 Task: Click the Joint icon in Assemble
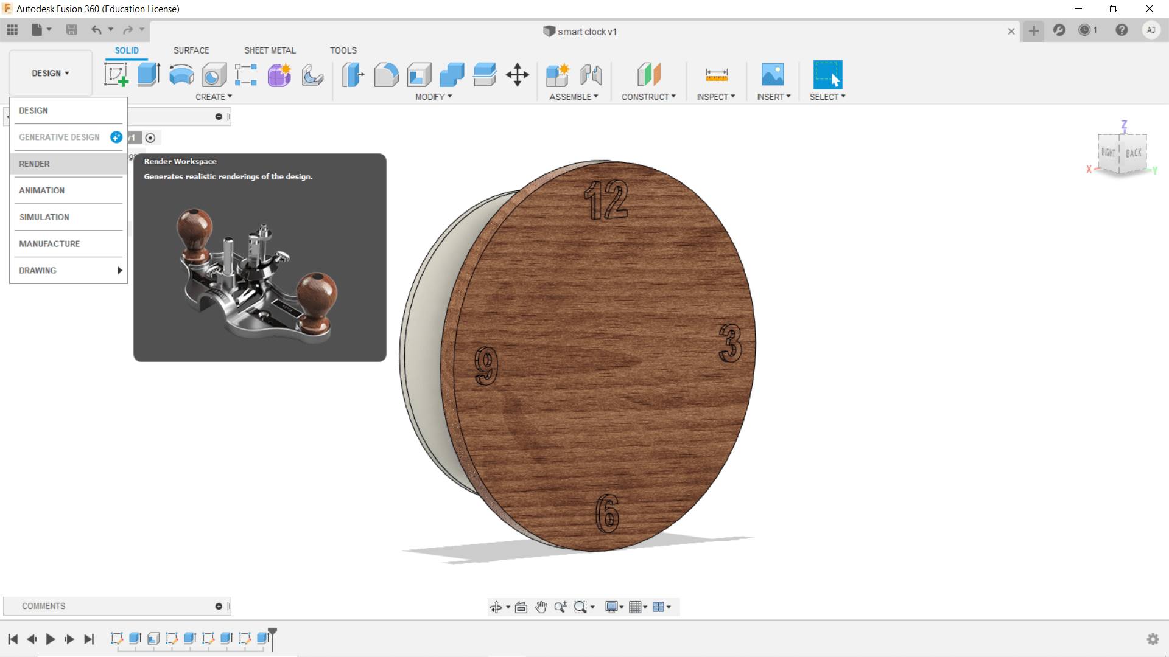click(x=591, y=75)
